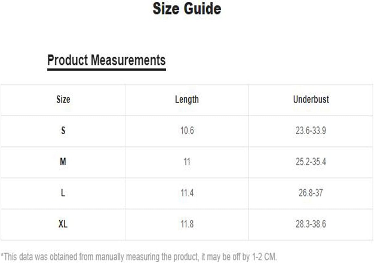The height and width of the screenshot is (263, 374).
Task: Click the Size Guide title
Action: coord(187,9)
